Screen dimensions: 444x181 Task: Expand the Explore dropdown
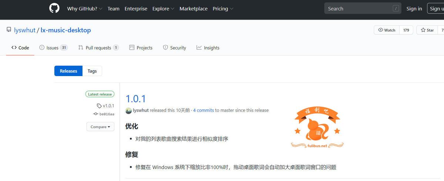tap(163, 8)
